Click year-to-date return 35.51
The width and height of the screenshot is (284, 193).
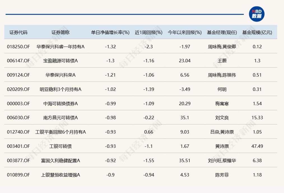(x=185, y=160)
